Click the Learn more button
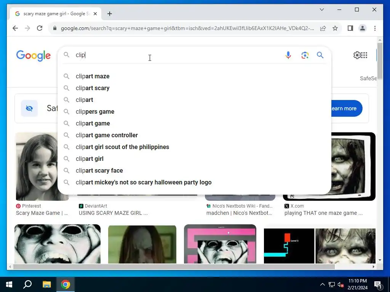Screen dimensions: 390x292 pos(347,108)
